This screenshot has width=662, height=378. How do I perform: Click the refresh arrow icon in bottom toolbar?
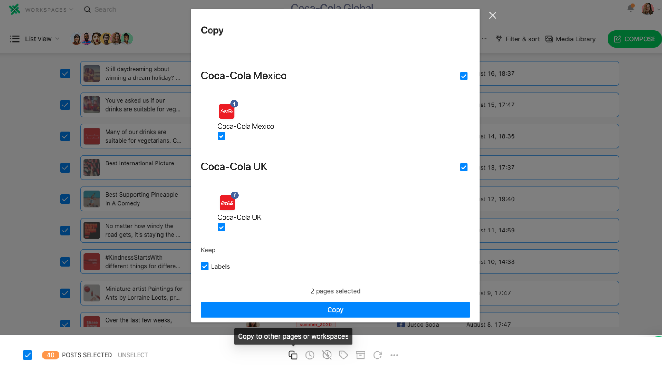[x=377, y=355]
